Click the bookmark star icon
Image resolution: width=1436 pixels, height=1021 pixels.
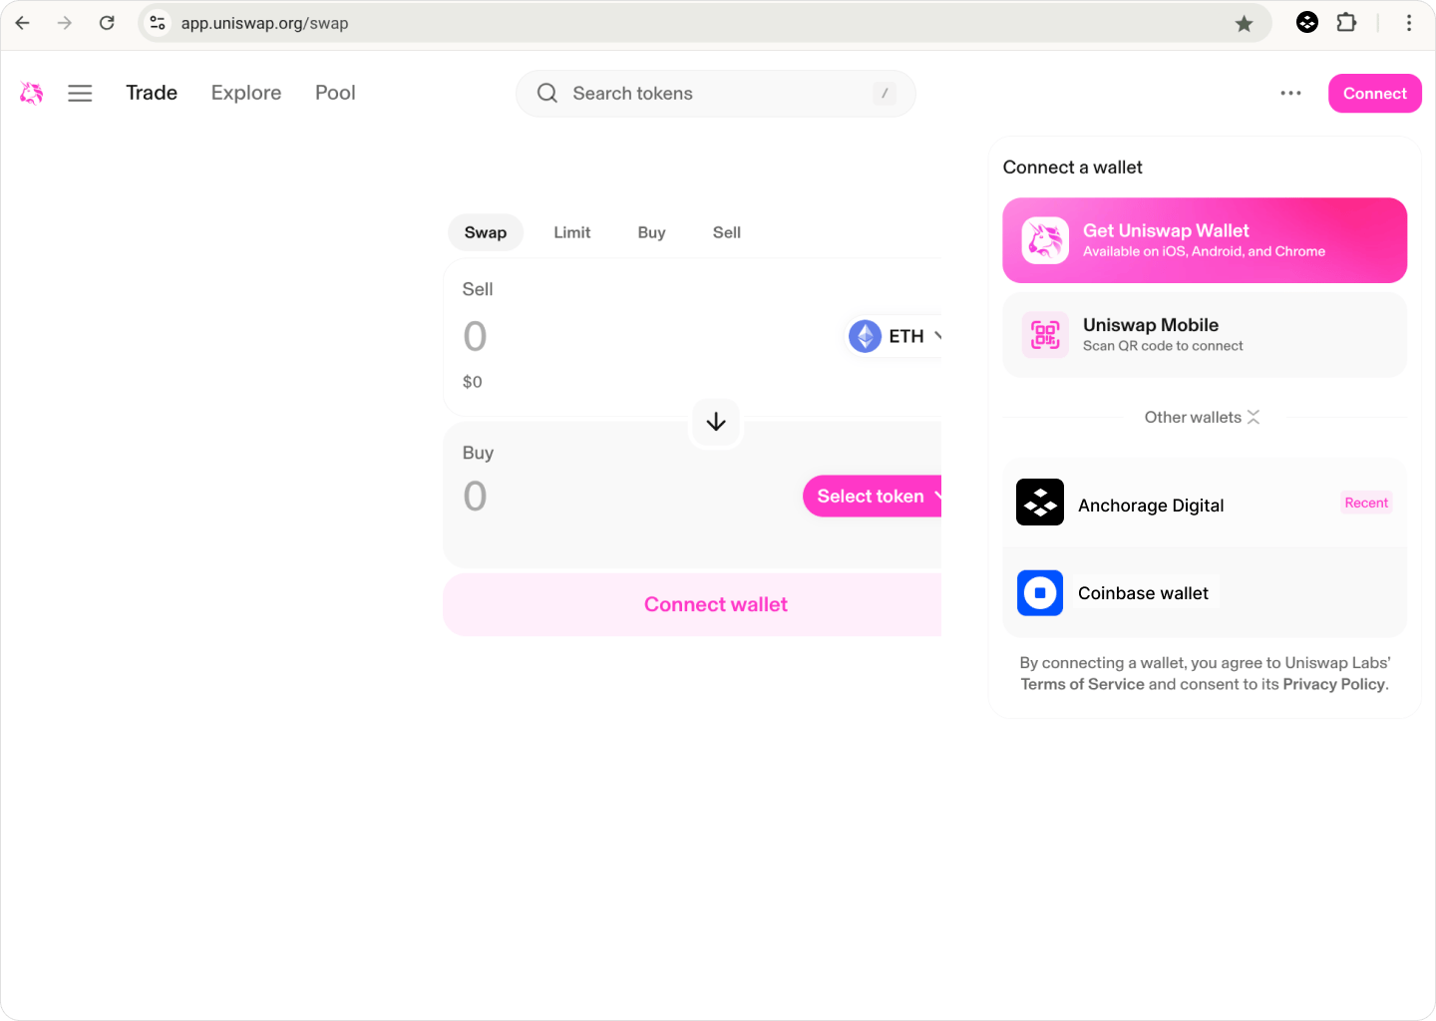click(1244, 23)
